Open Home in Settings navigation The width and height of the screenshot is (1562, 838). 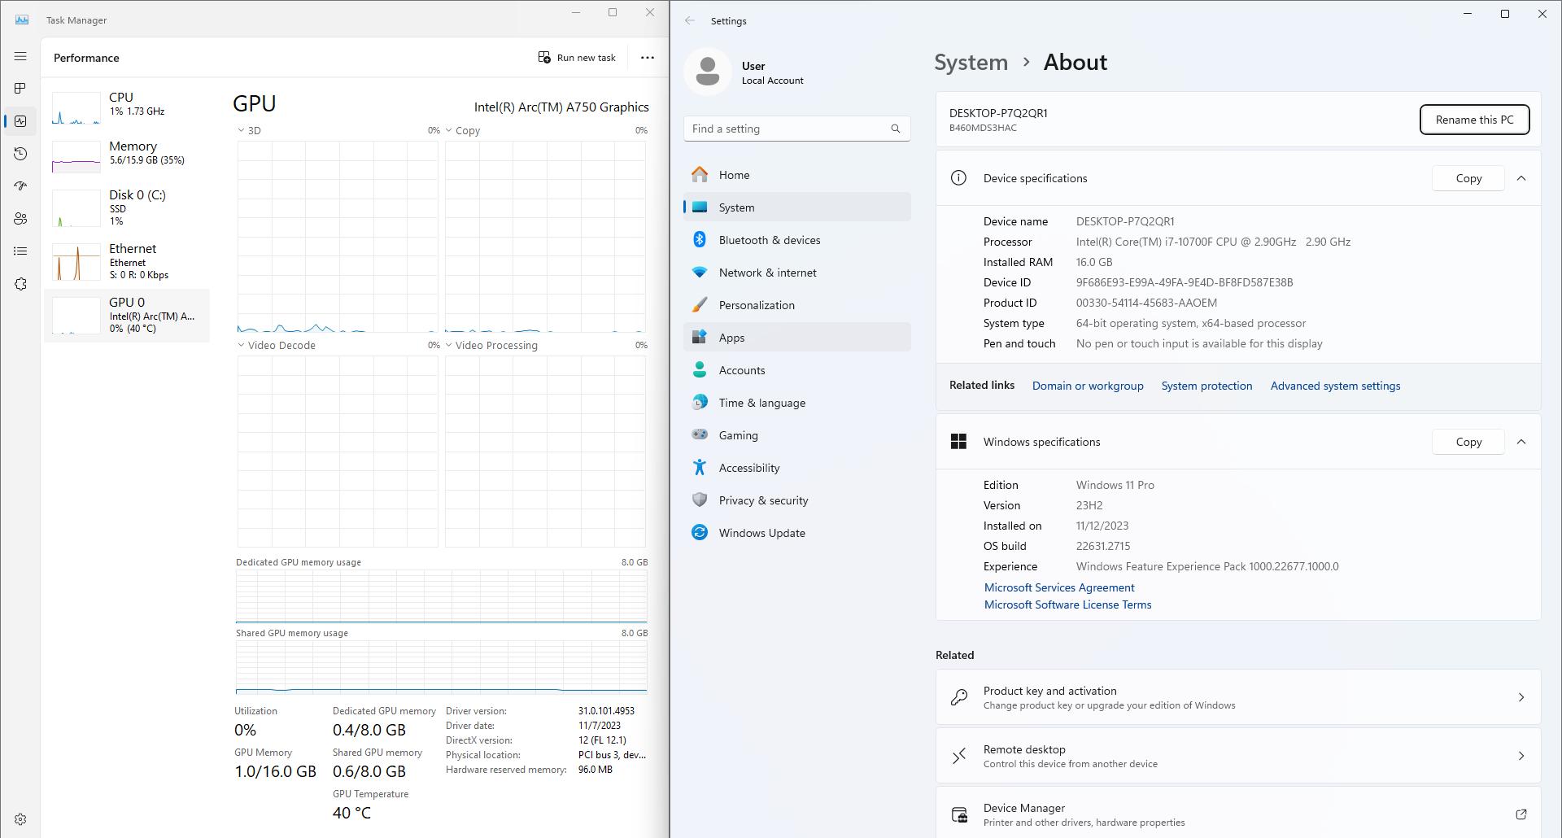[x=796, y=175]
